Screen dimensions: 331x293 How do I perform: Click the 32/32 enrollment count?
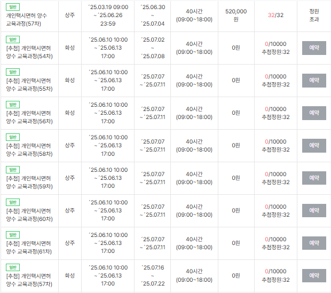coord(275,15)
